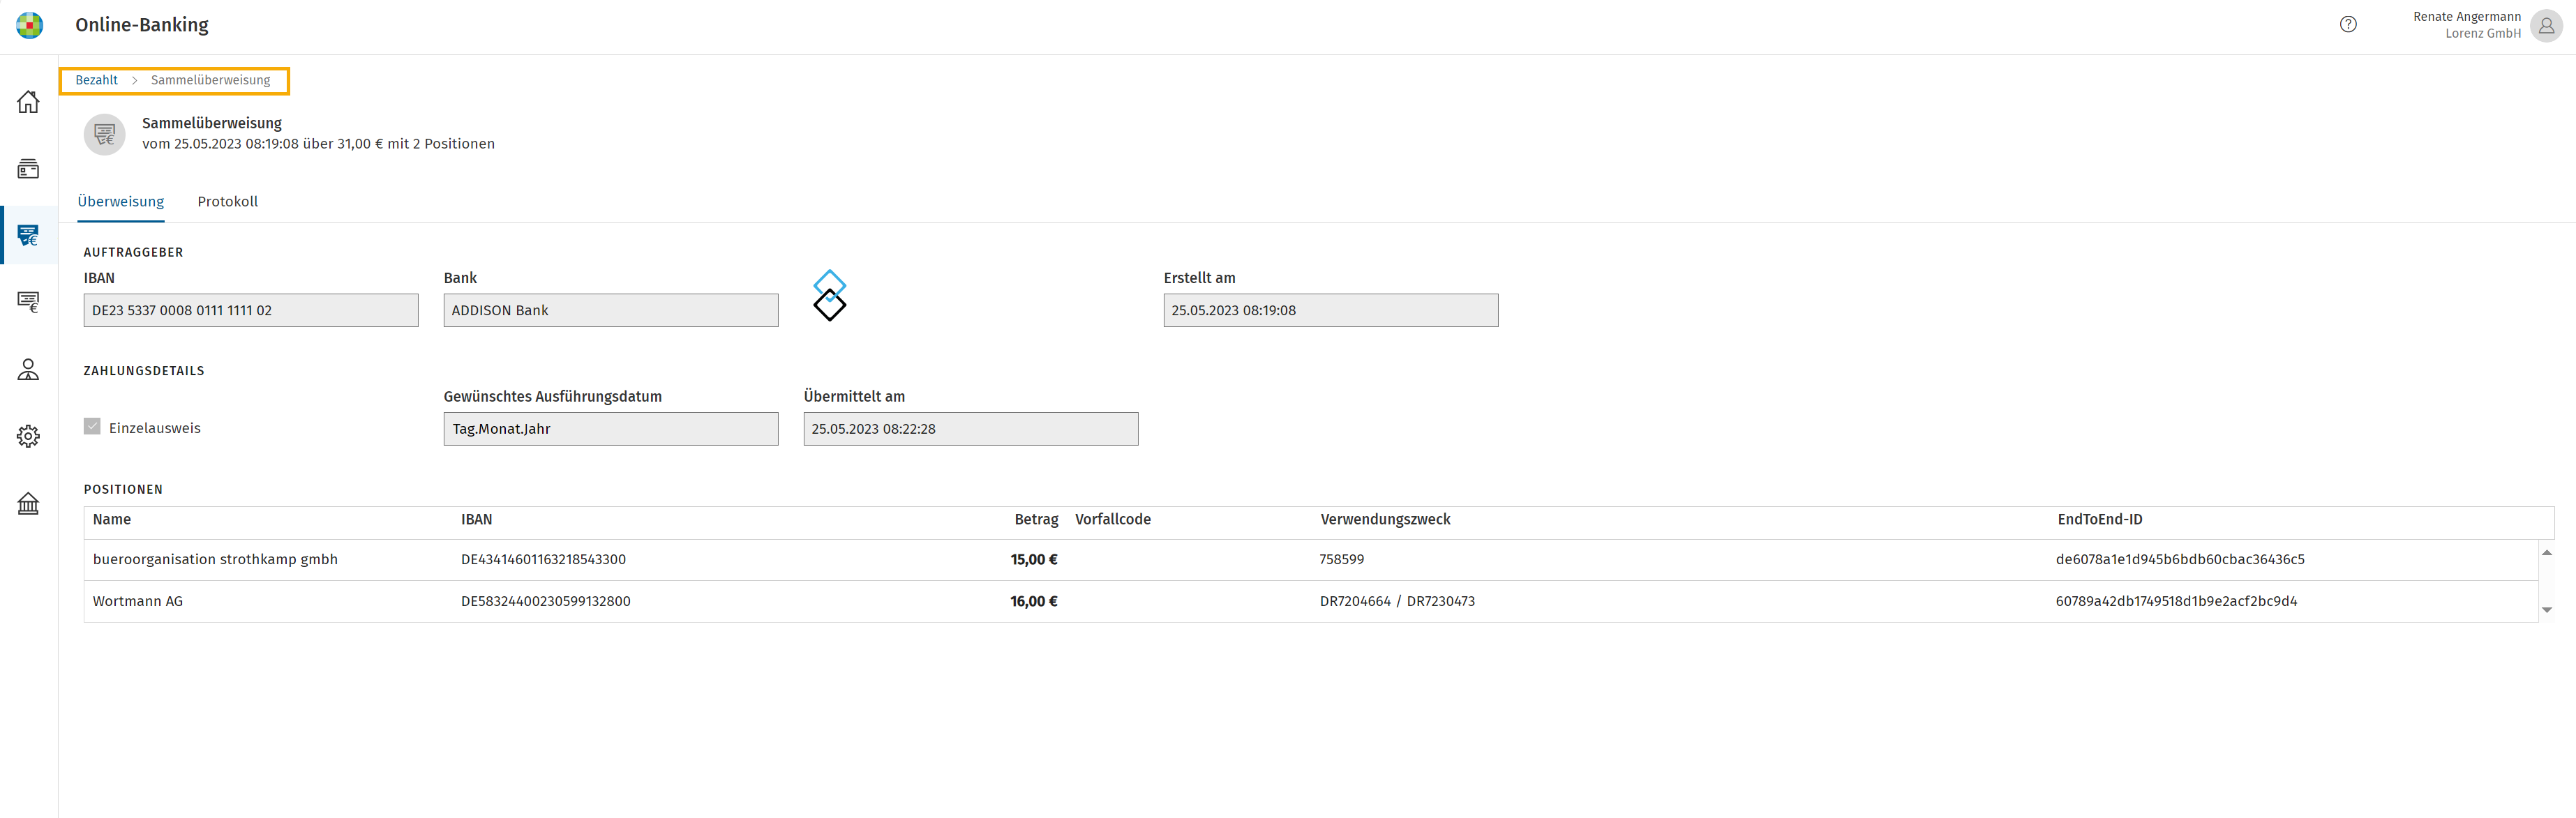Image resolution: width=2576 pixels, height=818 pixels.
Task: Open the direct debit sidebar icon
Action: coord(28,302)
